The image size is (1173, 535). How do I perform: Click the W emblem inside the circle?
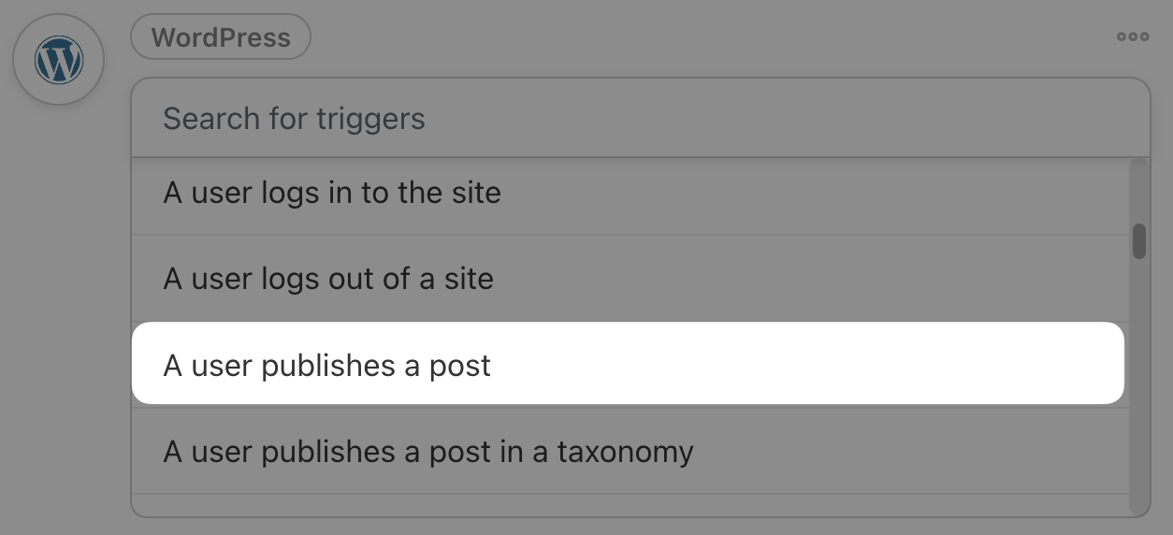point(58,61)
